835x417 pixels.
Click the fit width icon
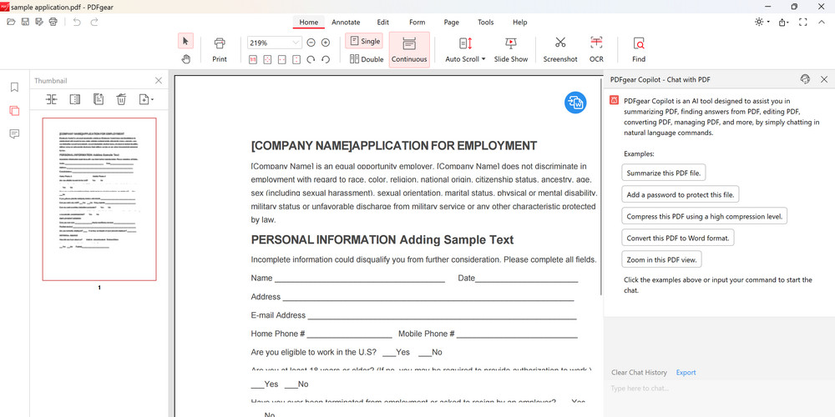tap(282, 59)
